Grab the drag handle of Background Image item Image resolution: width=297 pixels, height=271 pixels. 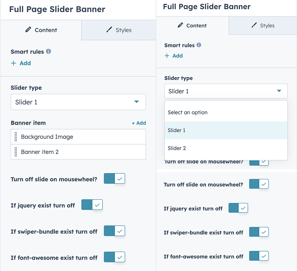click(16, 137)
